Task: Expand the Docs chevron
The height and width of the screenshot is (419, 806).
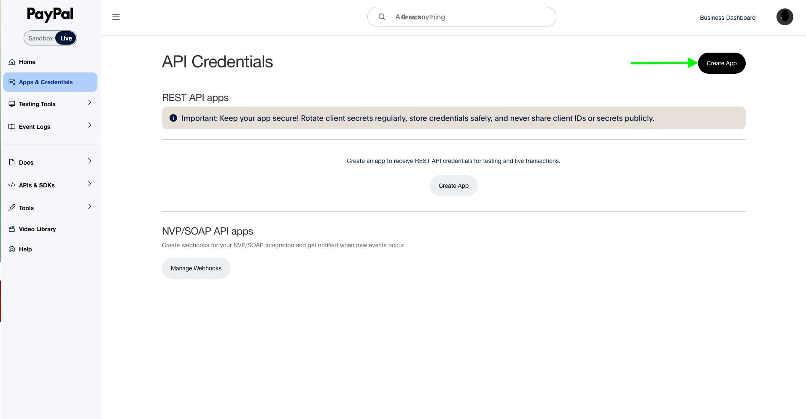Action: tap(89, 161)
